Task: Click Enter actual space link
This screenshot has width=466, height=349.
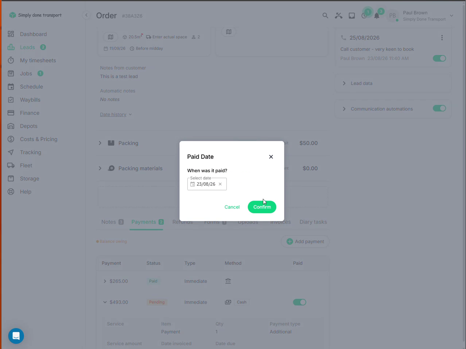Action: tap(170, 37)
